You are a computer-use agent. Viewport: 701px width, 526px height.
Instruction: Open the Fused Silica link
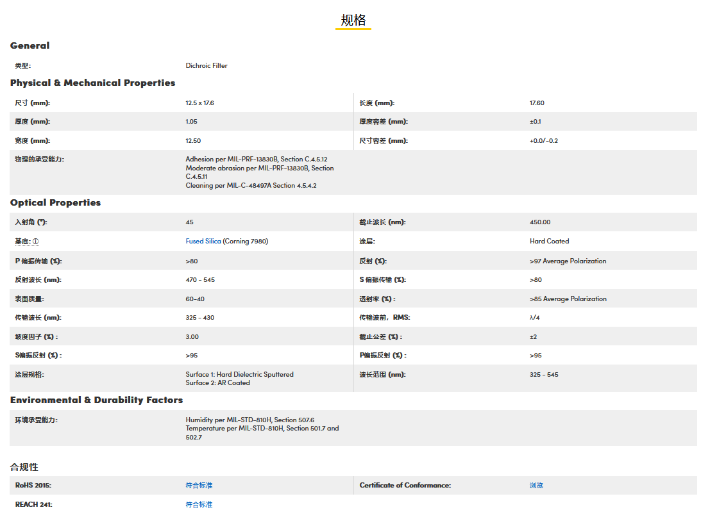click(203, 242)
